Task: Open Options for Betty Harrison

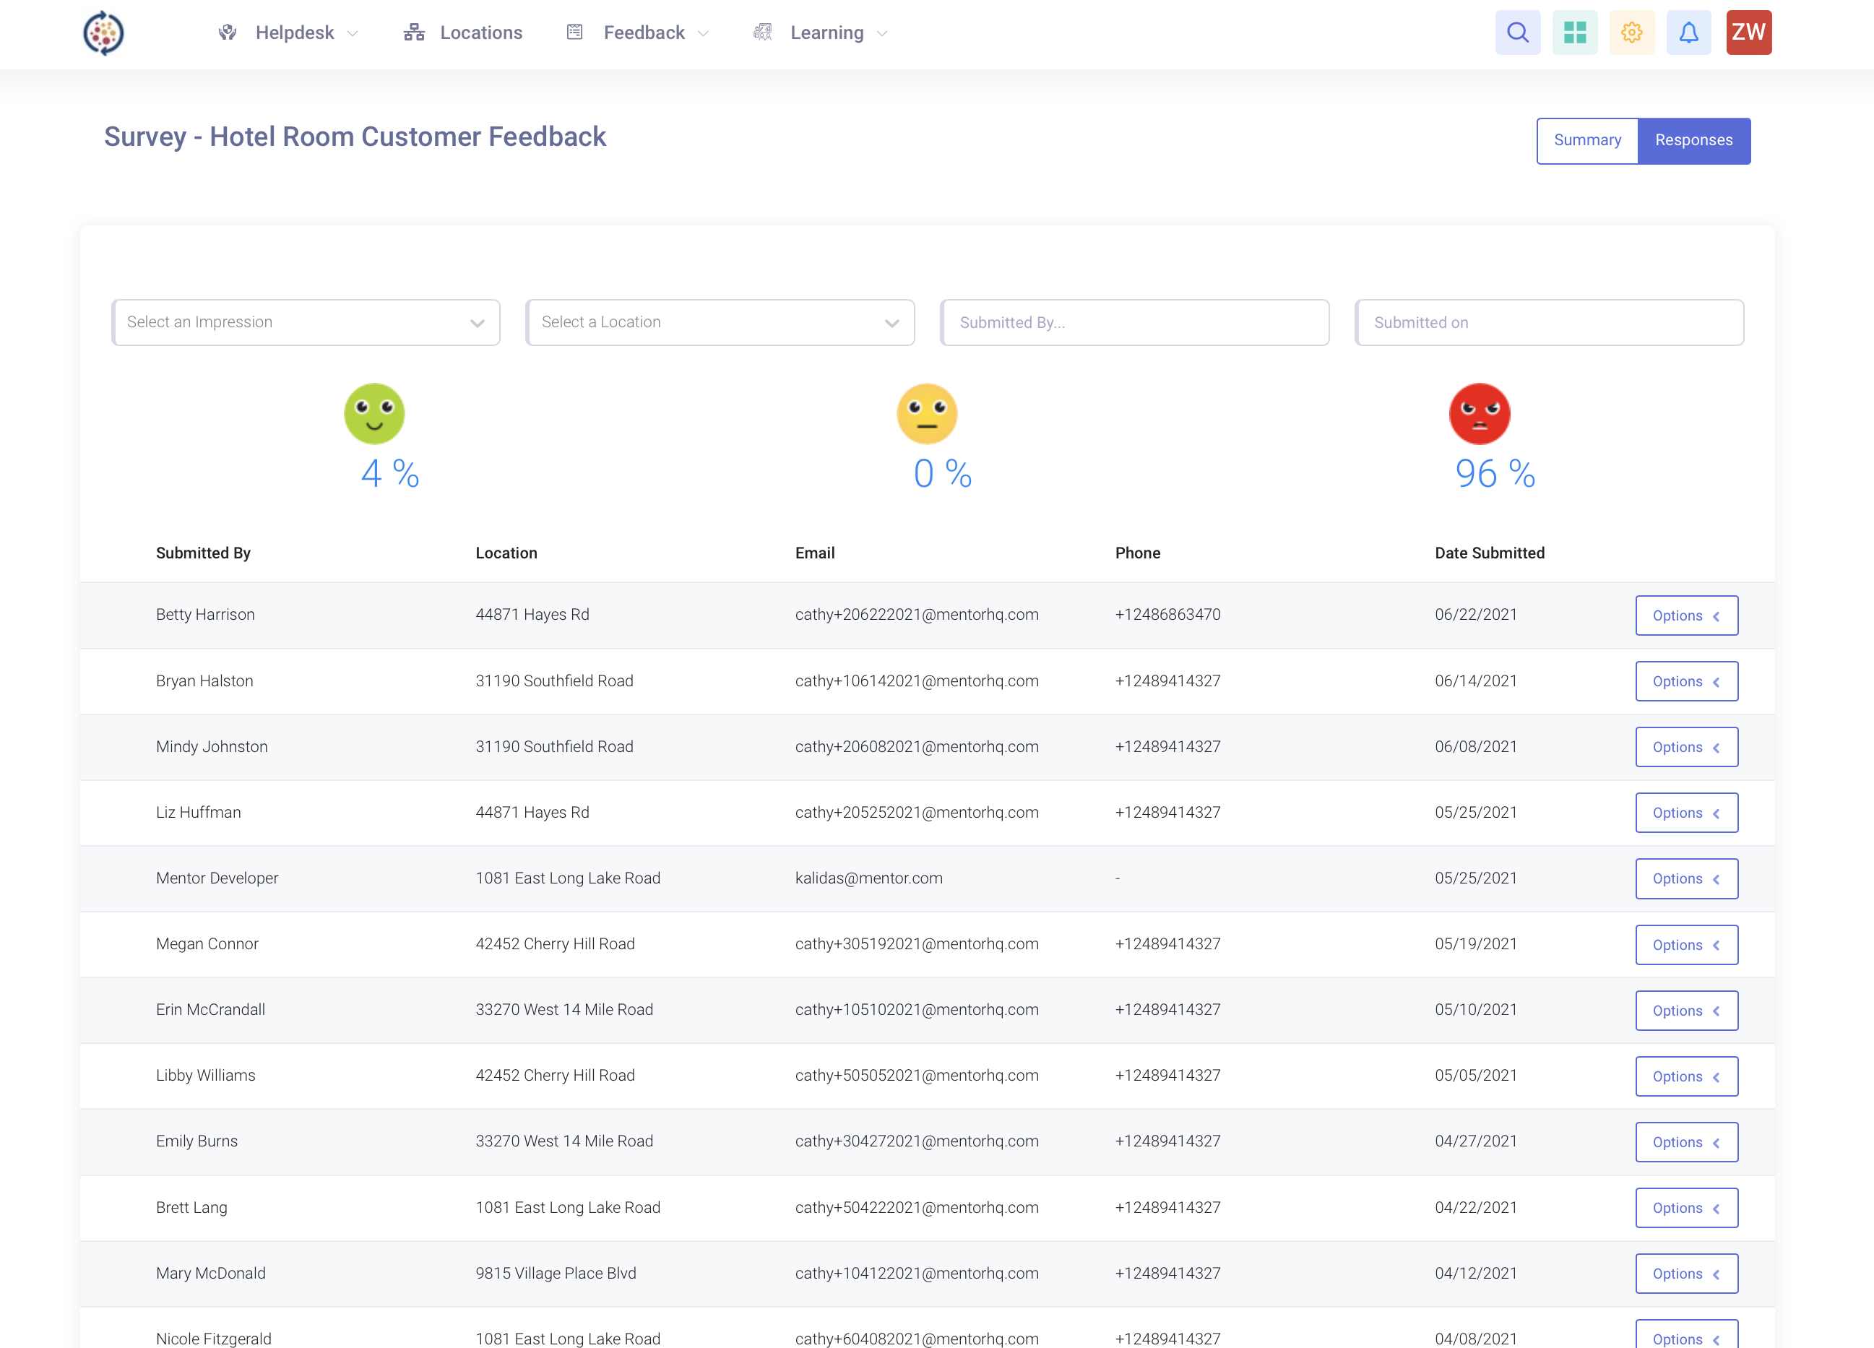Action: click(x=1686, y=615)
